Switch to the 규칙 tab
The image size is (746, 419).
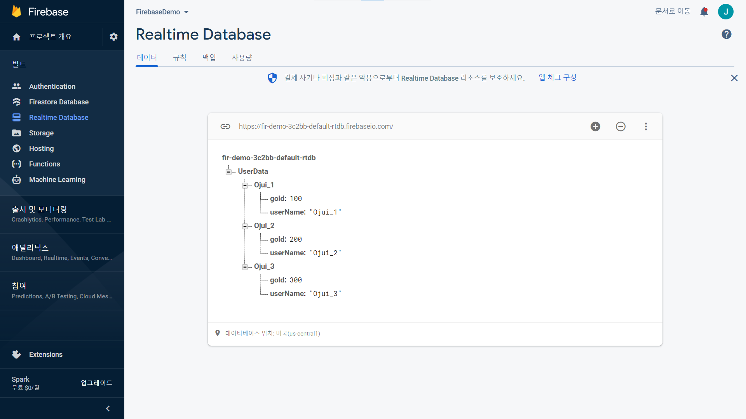coord(180,58)
